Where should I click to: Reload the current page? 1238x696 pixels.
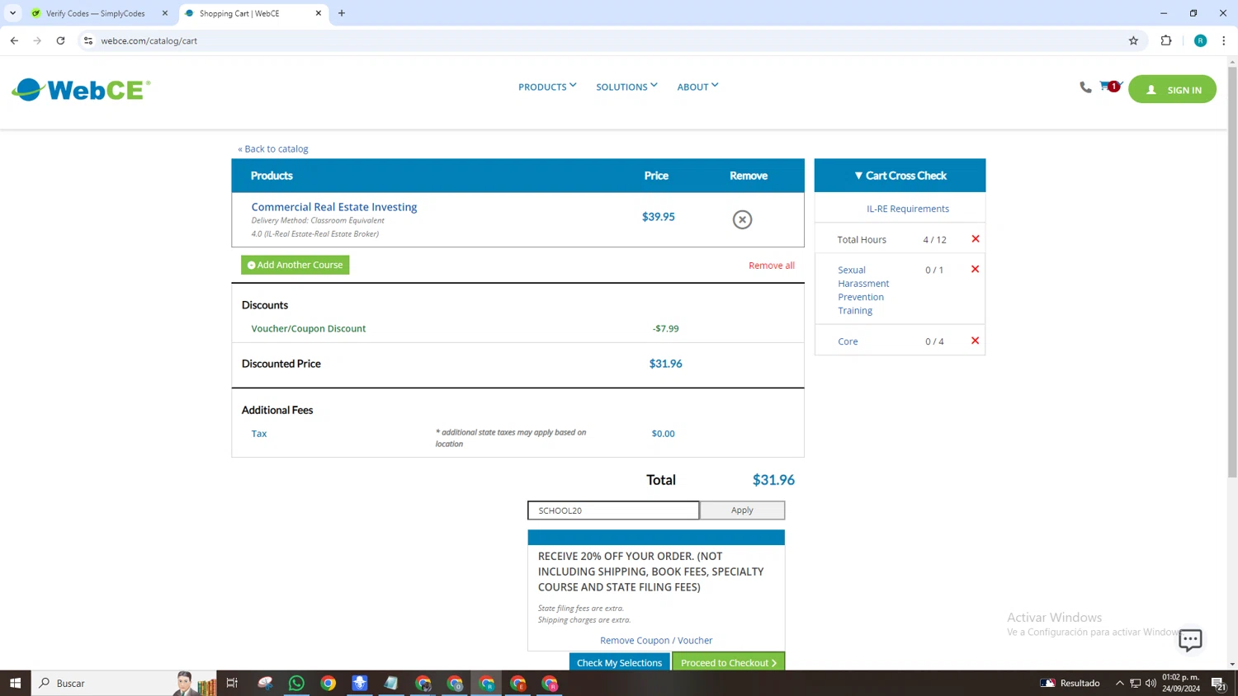coord(60,40)
